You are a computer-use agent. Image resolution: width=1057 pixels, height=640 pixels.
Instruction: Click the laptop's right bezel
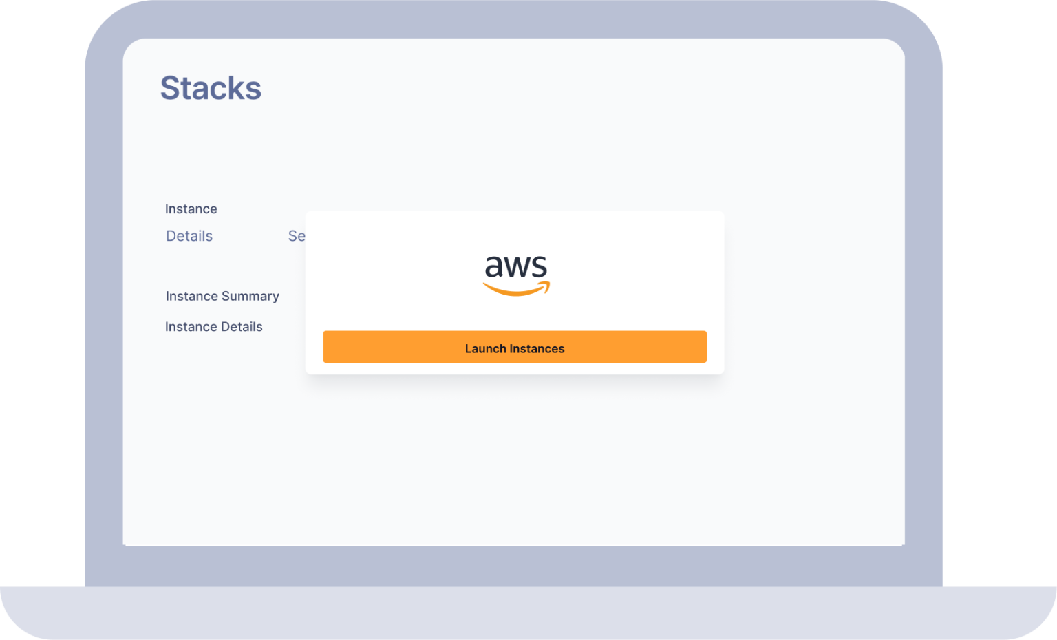(923, 310)
